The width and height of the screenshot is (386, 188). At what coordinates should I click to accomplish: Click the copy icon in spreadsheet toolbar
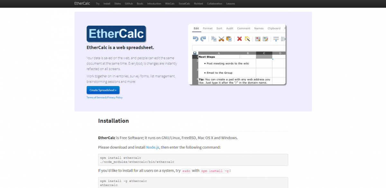(214, 39)
